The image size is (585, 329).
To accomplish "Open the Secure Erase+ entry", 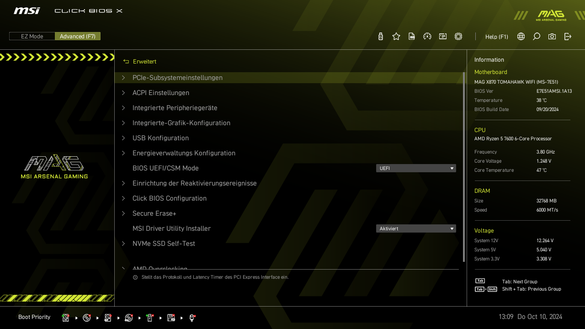I will click(154, 213).
